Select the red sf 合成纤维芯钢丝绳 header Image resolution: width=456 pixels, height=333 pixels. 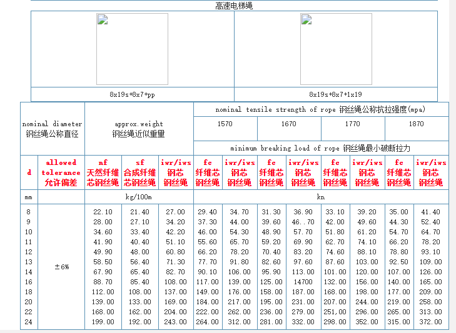pos(139,172)
